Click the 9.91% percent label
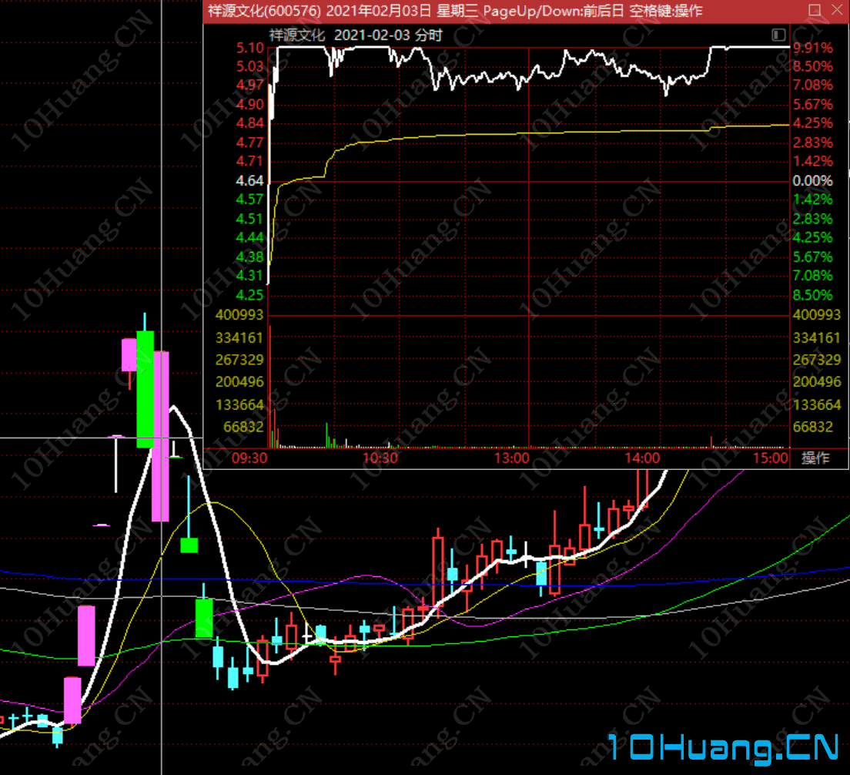 [x=812, y=49]
